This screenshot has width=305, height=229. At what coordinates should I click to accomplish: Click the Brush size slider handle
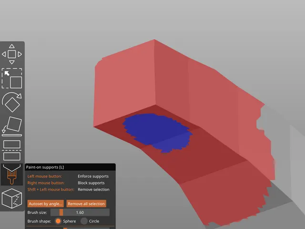[61, 212]
